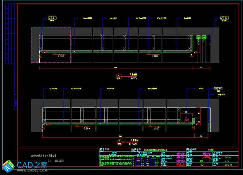Click the magenta vertical text in left margin
The height and width of the screenshot is (175, 243).
point(15,104)
